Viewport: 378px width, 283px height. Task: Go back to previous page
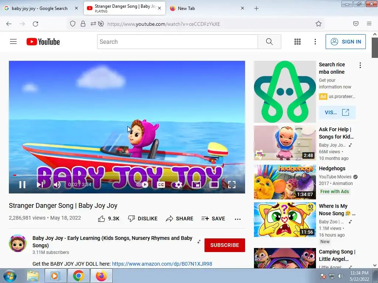[x=9, y=24]
